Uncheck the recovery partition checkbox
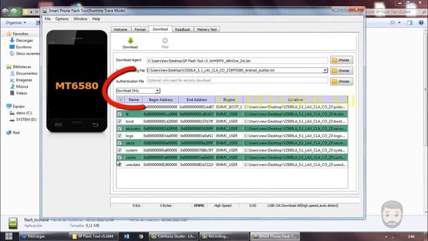 click(120, 129)
